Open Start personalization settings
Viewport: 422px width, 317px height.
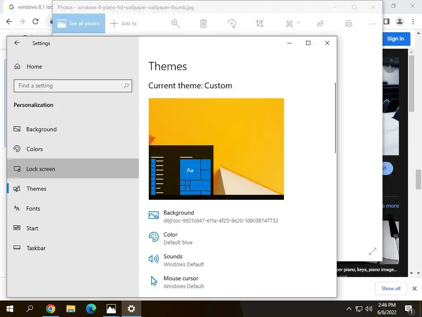[x=73, y=228]
